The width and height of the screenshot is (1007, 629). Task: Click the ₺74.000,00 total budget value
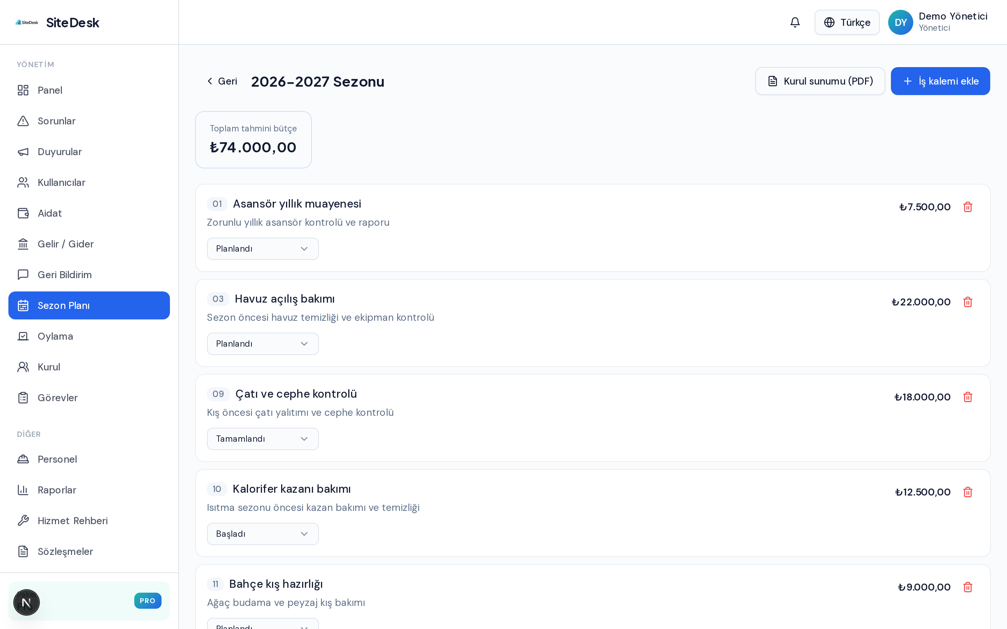pyautogui.click(x=253, y=147)
